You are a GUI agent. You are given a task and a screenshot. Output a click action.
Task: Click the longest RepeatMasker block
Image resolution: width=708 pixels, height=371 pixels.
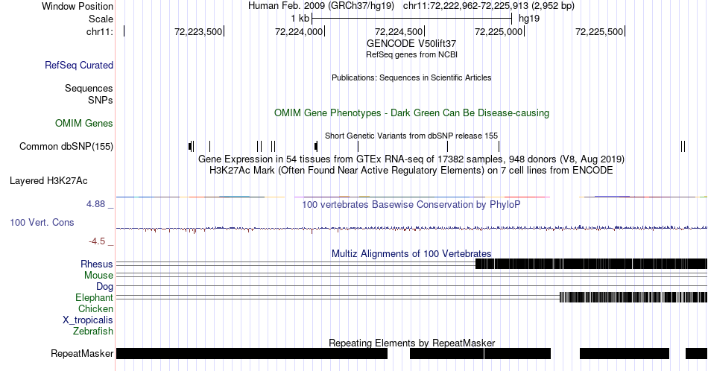point(252,353)
